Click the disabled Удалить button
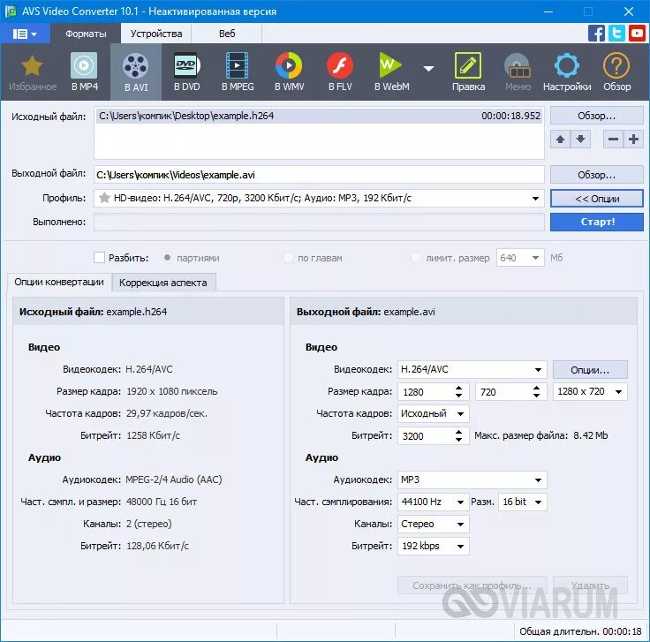 coord(590,585)
